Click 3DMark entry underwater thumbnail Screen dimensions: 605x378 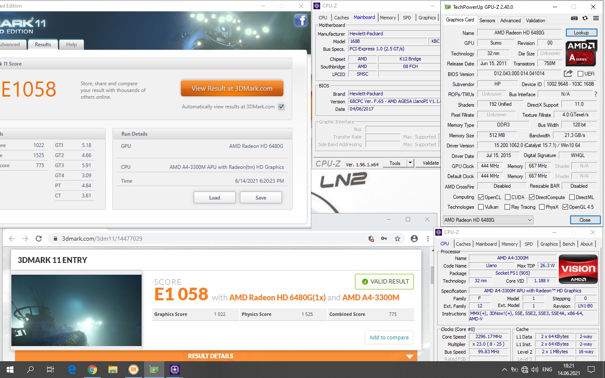[76, 310]
